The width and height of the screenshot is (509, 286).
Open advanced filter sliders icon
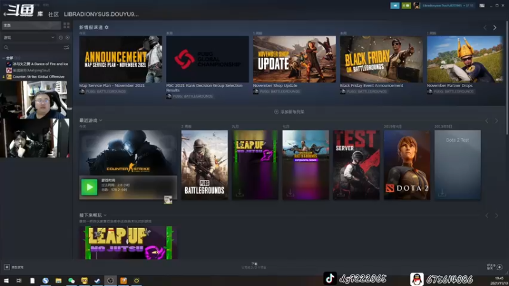tap(67, 48)
